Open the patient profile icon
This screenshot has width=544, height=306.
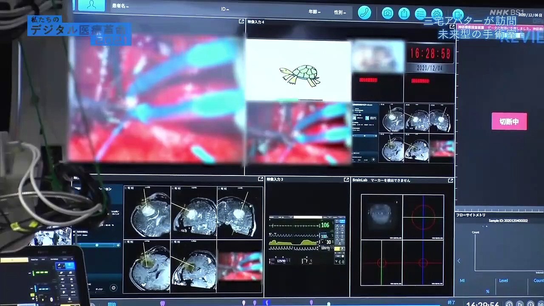tap(91, 5)
